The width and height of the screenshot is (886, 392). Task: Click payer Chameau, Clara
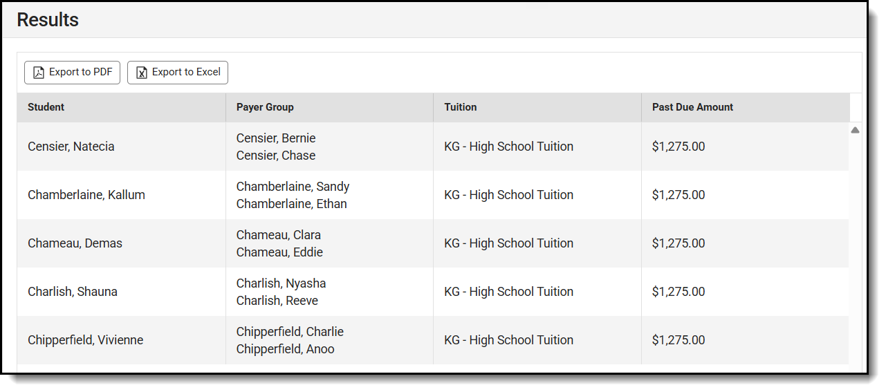(279, 235)
